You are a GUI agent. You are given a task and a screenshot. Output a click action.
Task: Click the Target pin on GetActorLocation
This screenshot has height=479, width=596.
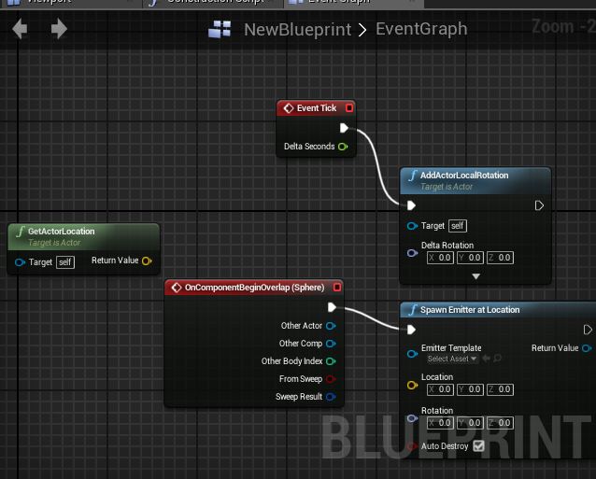pyautogui.click(x=20, y=262)
